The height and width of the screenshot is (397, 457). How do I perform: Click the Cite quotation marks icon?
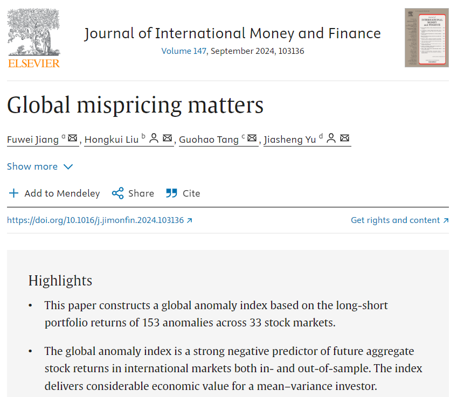pyautogui.click(x=172, y=193)
